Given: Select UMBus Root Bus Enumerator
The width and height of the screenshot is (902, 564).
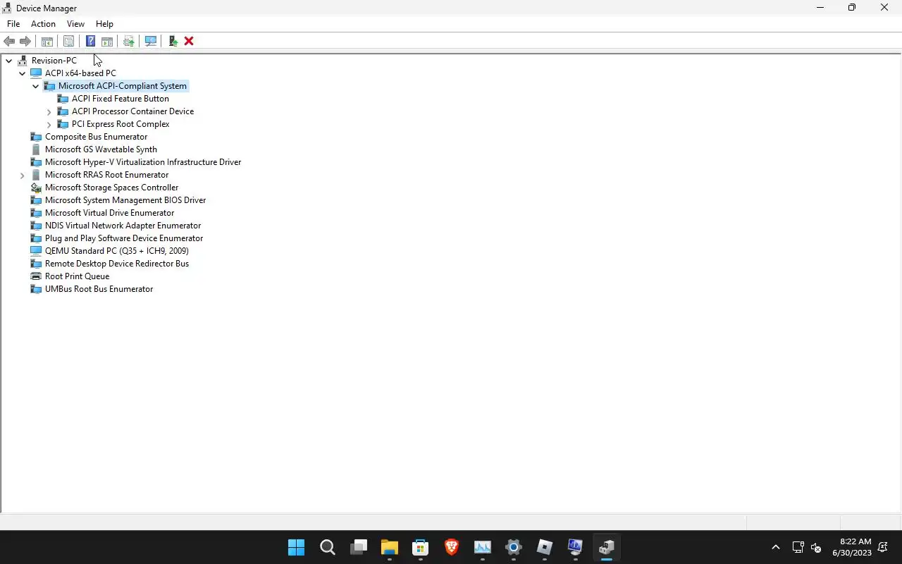Looking at the screenshot, I should [99, 289].
